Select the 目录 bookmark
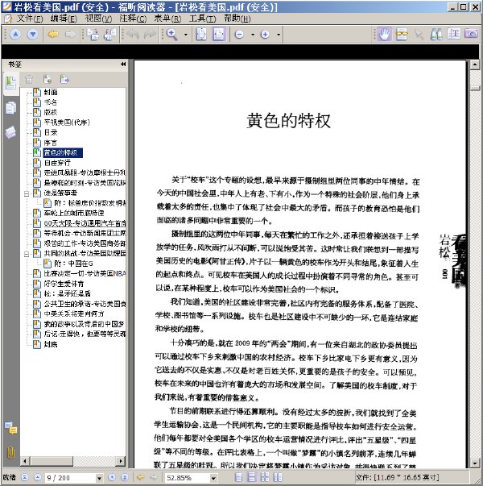Viewport: 483px width, 486px height. pyautogui.click(x=51, y=132)
